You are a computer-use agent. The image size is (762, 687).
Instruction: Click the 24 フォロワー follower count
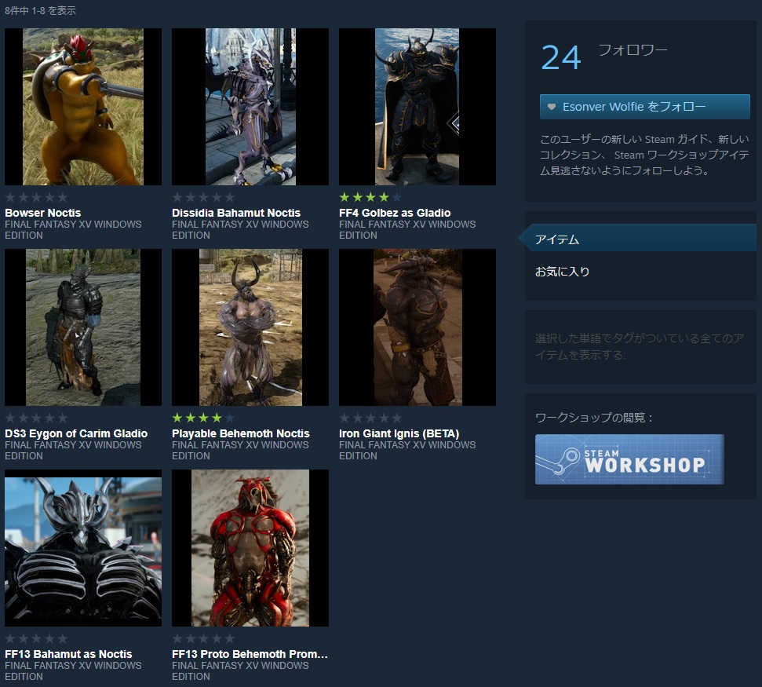604,57
